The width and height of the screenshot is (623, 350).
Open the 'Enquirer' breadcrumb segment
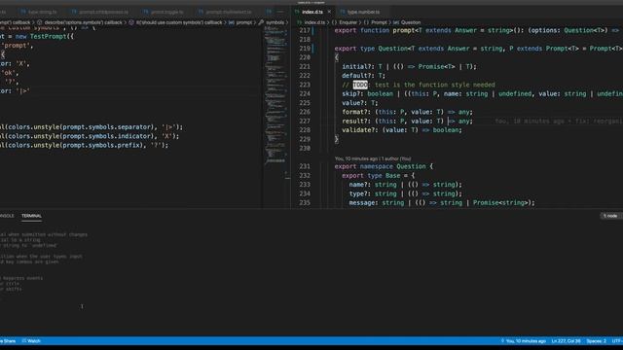tap(348, 22)
